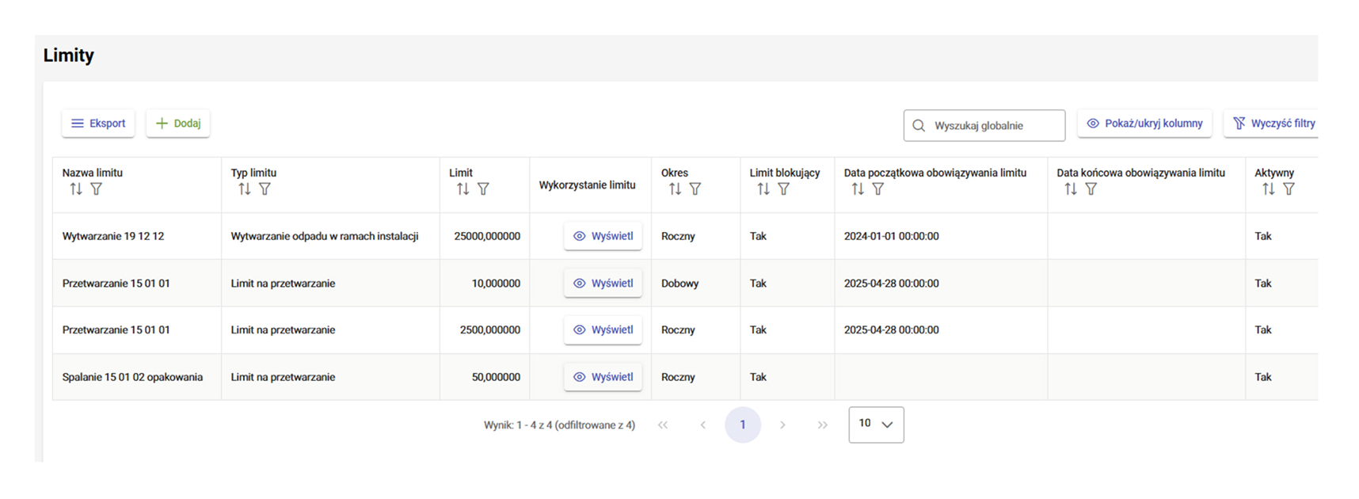Screen dimensions: 1359x499
Task: View limit usage for Wytwarzanie 19 12 12
Action: 603,236
